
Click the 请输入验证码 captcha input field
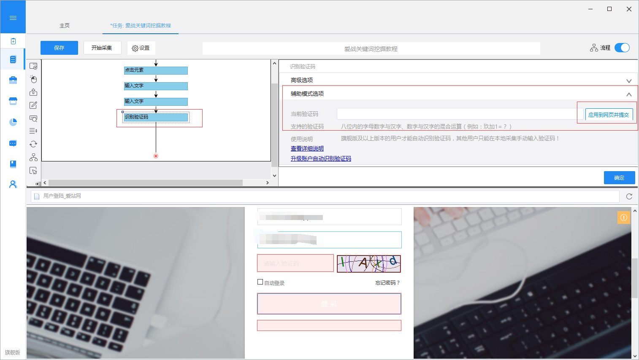(295, 263)
